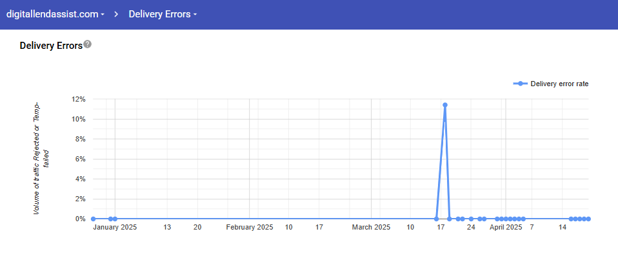Click the breadcrumb chevron separator arrow
The height and width of the screenshot is (254, 618).
116,15
